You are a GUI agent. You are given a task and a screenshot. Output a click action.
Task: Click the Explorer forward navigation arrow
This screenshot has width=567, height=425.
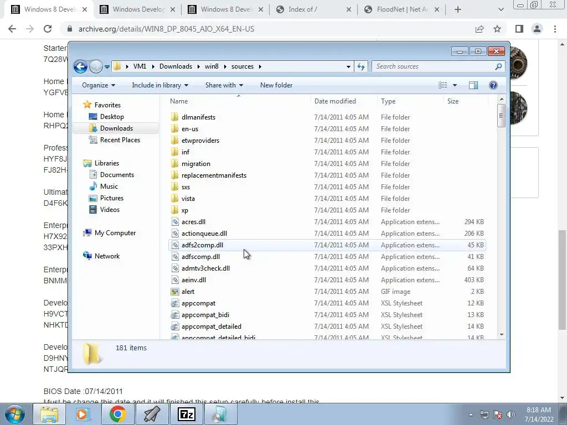point(96,66)
